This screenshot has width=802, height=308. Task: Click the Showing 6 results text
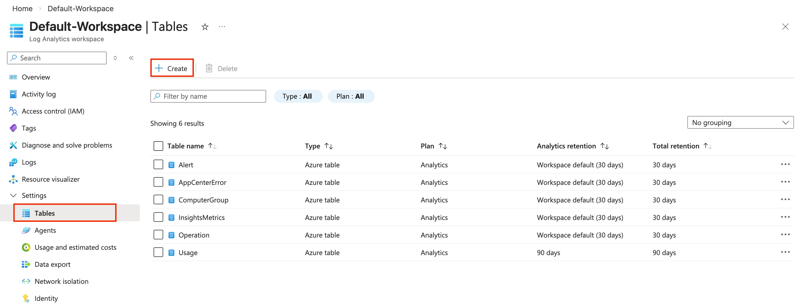coord(177,123)
